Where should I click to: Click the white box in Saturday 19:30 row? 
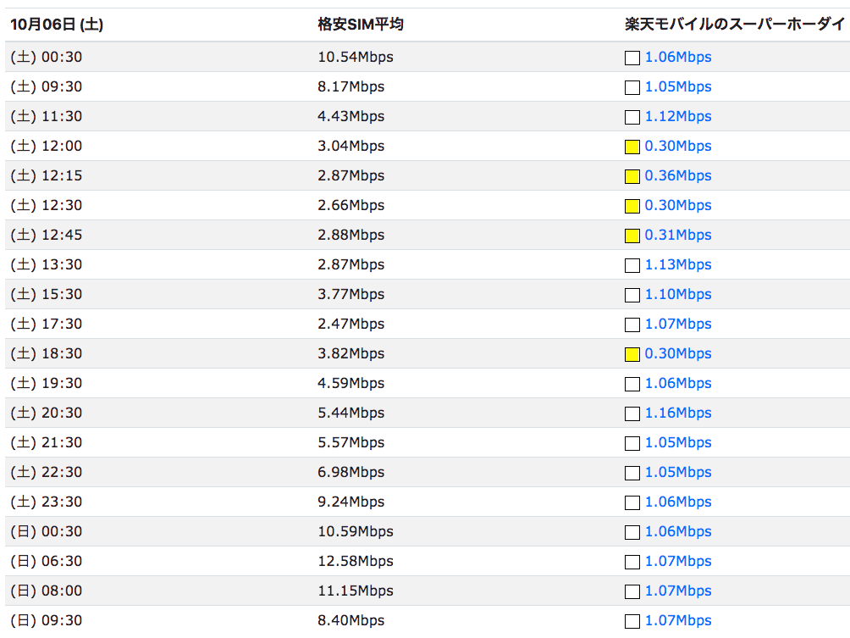click(x=632, y=384)
